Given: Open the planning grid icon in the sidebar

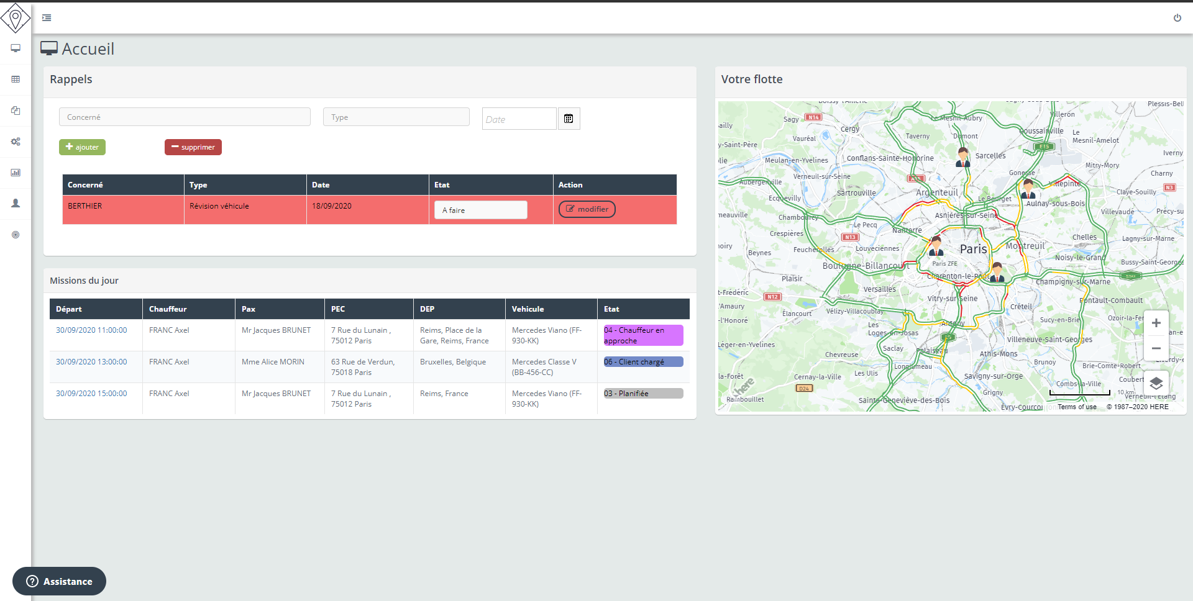Looking at the screenshot, I should click(15, 79).
